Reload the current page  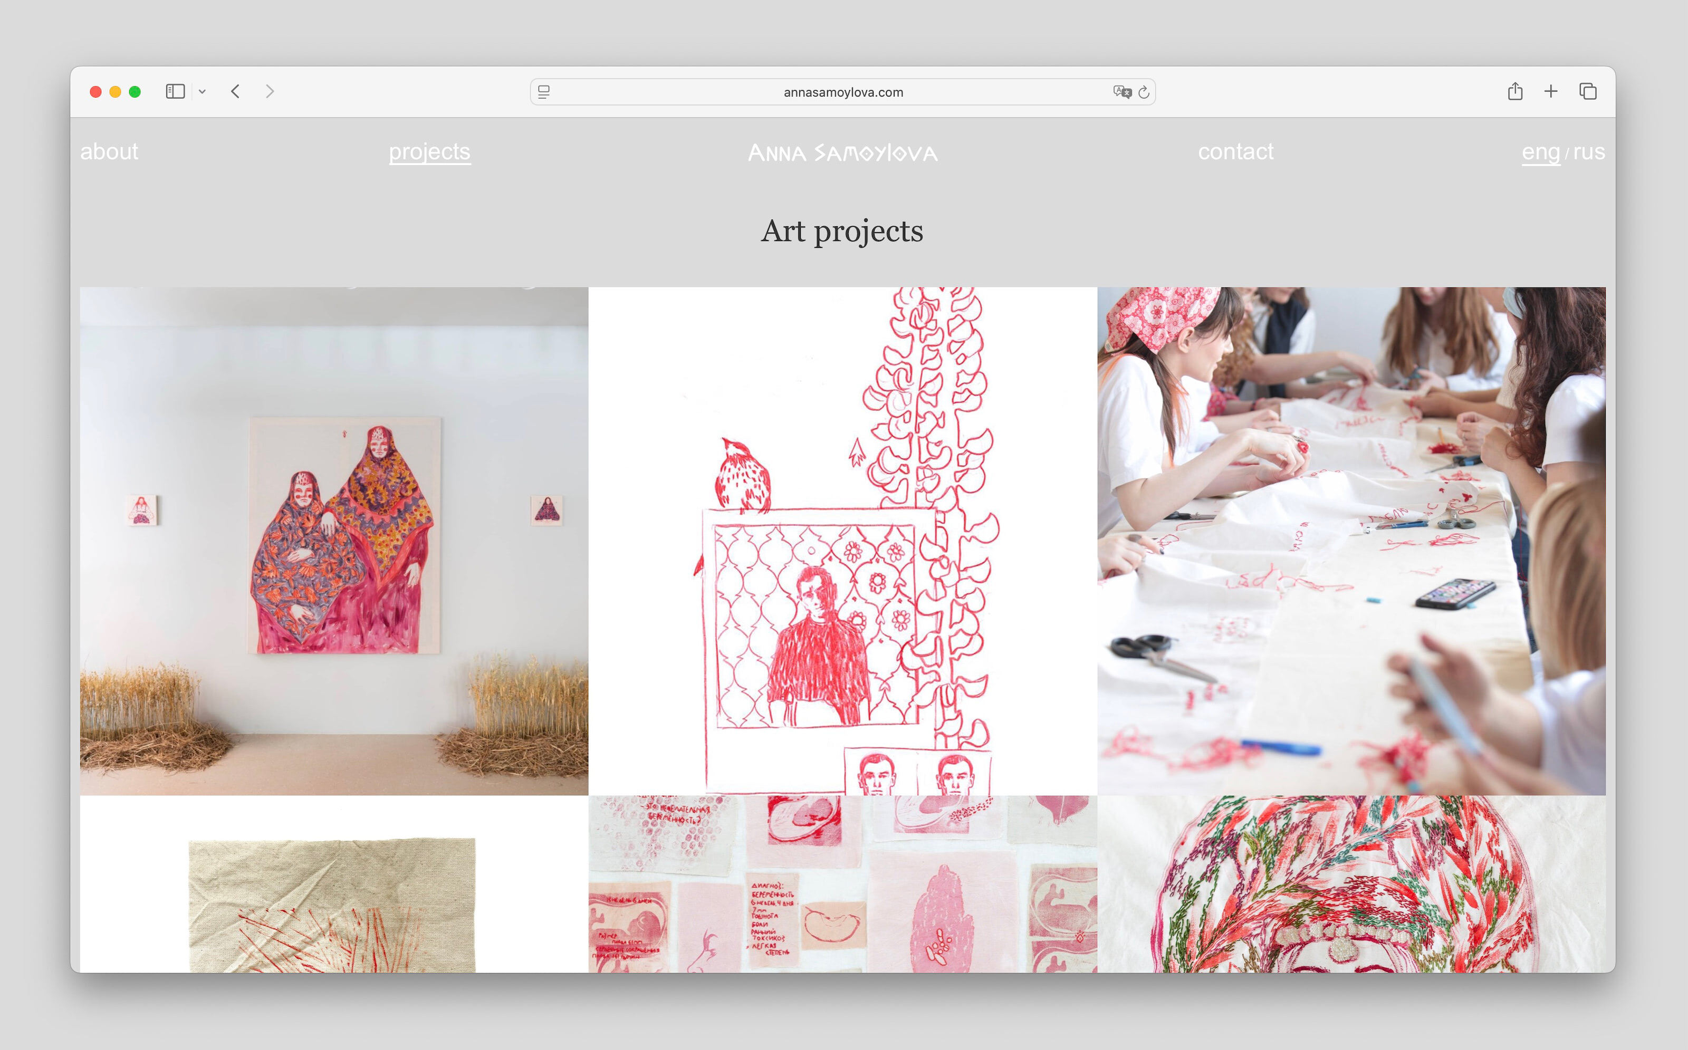1144,92
